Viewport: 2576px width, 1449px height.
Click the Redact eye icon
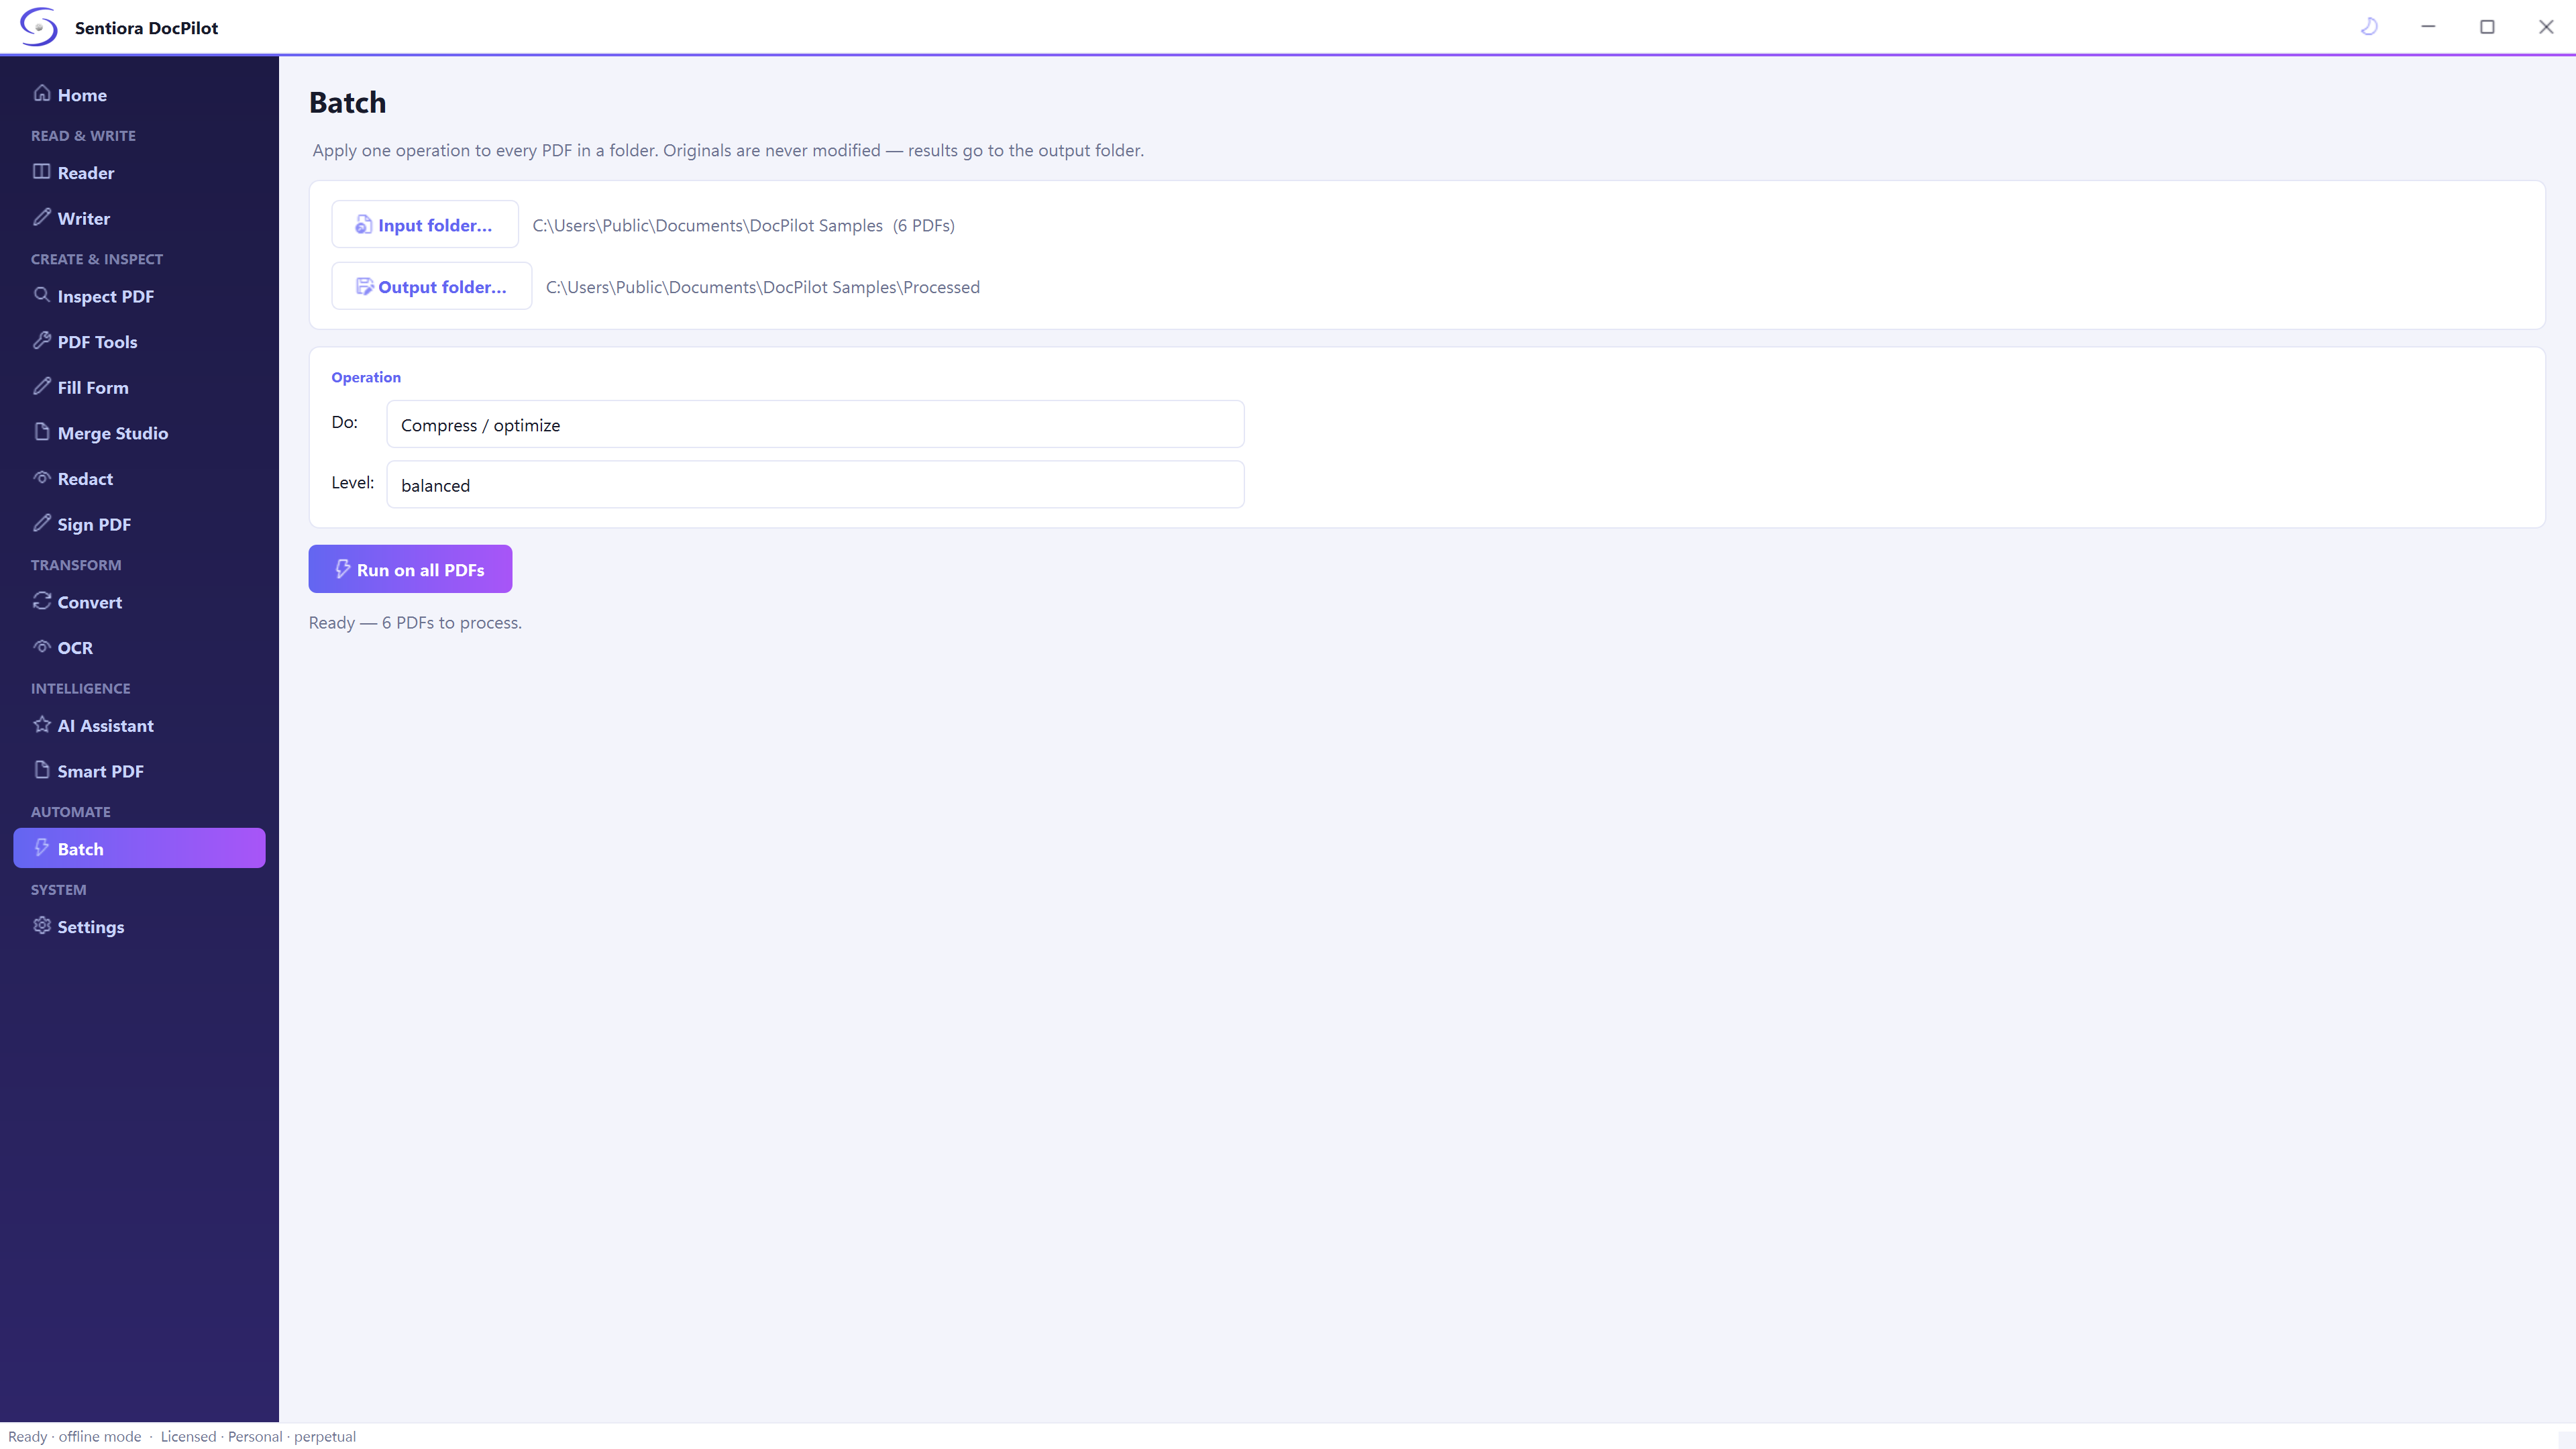[42, 478]
